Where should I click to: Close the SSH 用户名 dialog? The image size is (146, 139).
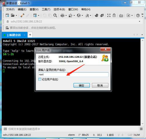[x=105, y=49]
